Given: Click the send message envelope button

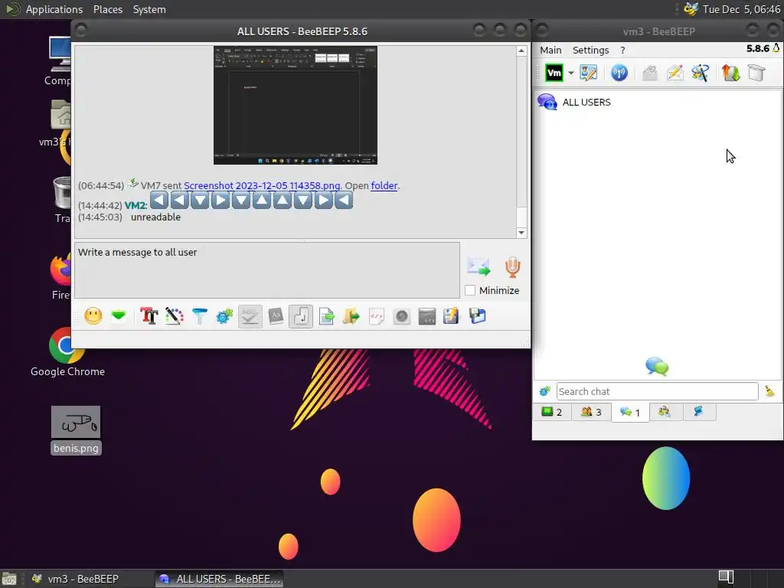Looking at the screenshot, I should 479,267.
